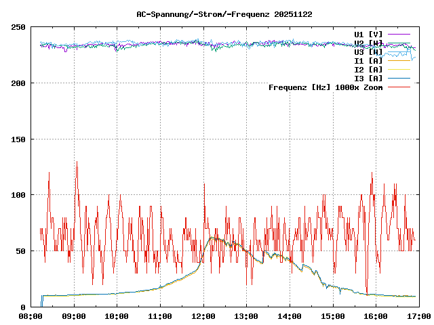Image resolution: width=434 pixels, height=325 pixels.
Task: Click the I2 [A] legend label
Action: 368,69
